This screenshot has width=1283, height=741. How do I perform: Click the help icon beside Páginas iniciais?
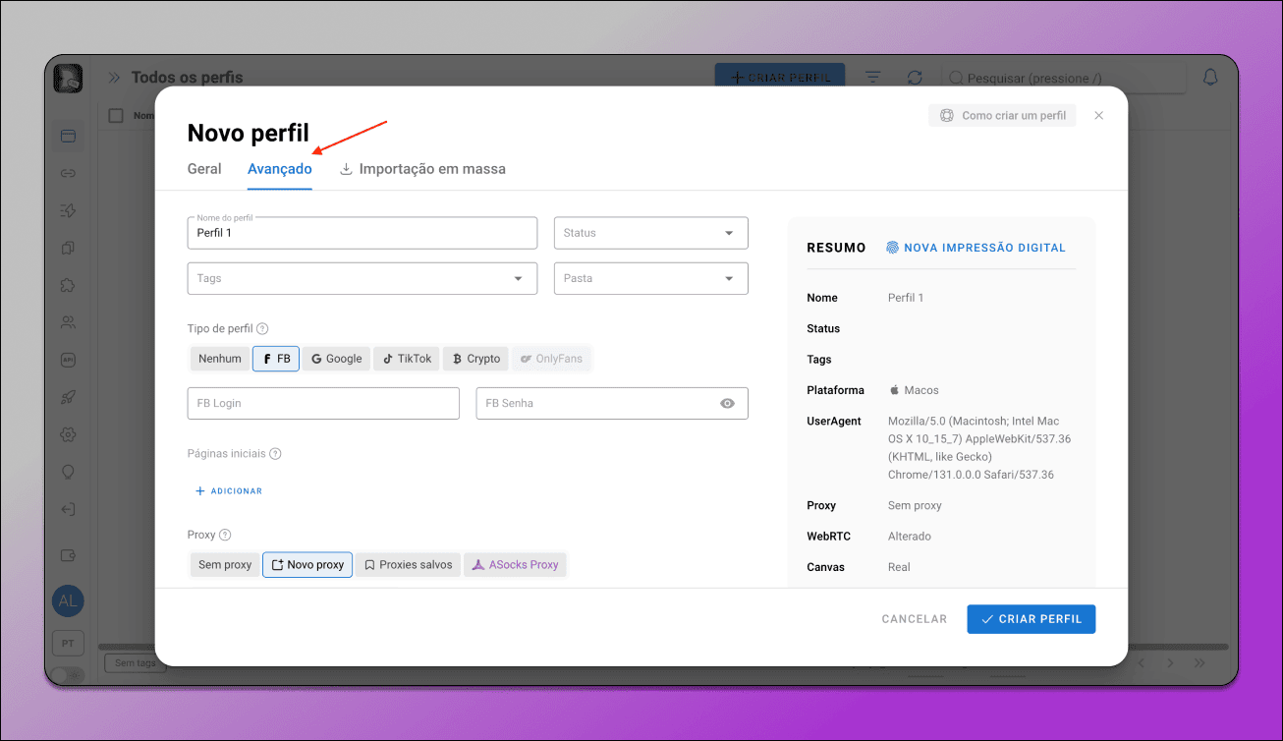click(x=275, y=454)
